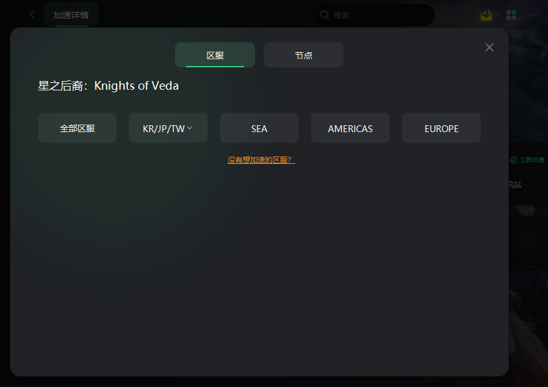Close the region selection dialog
This screenshot has height=387, width=548.
(489, 47)
